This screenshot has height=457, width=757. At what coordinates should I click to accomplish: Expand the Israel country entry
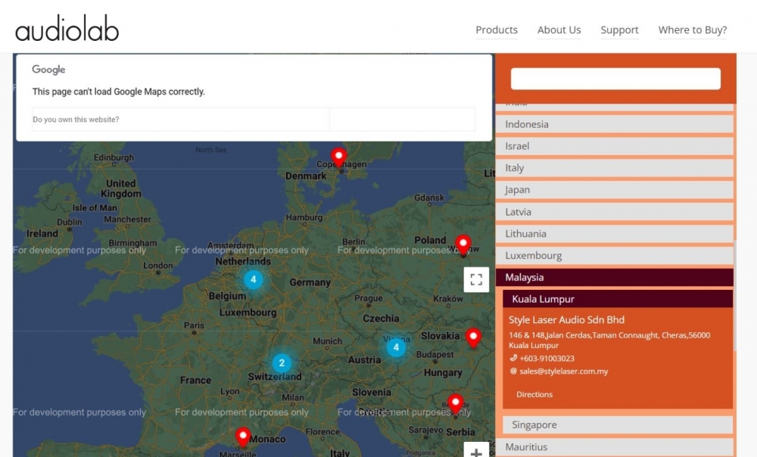614,146
